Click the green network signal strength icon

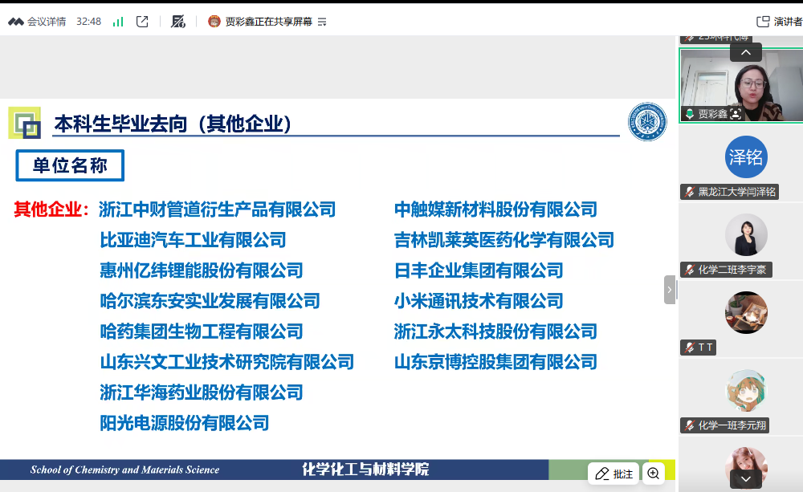tap(118, 22)
